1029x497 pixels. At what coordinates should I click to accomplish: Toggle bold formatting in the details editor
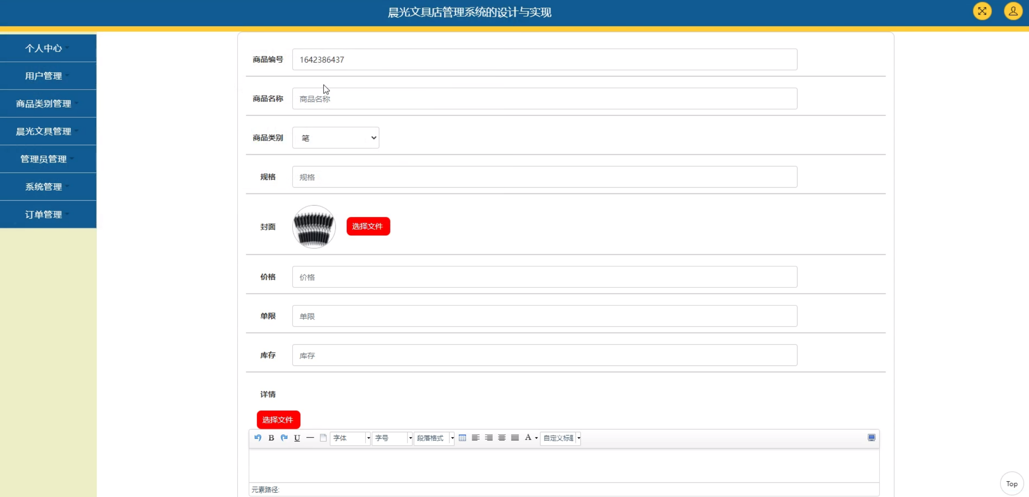point(271,438)
